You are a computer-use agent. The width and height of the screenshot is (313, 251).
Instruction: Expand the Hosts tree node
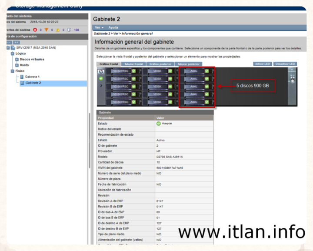[x=17, y=65]
